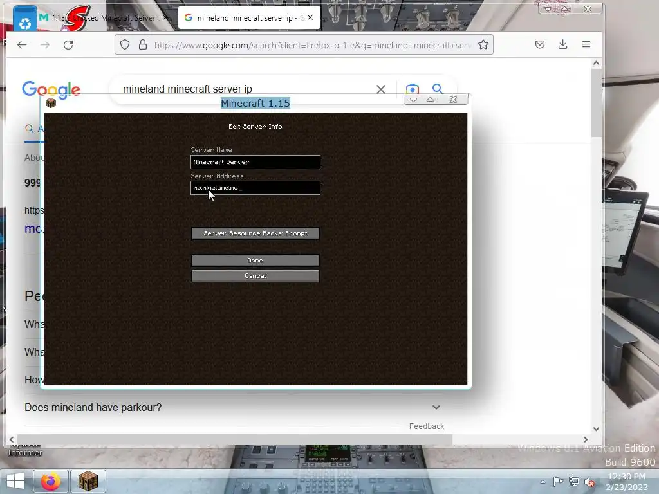Screen dimensions: 659x494
Task: Expand 'Does mineland have parkour?' question
Action: pyautogui.click(x=436, y=407)
